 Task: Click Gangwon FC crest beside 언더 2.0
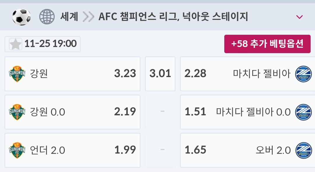[x=17, y=150]
